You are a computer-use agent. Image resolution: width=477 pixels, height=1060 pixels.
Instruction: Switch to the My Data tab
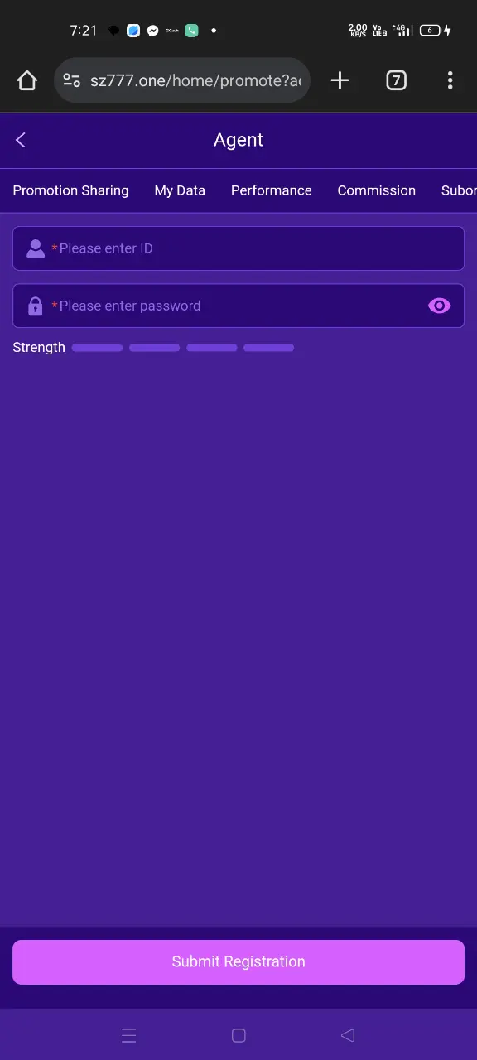pos(180,190)
